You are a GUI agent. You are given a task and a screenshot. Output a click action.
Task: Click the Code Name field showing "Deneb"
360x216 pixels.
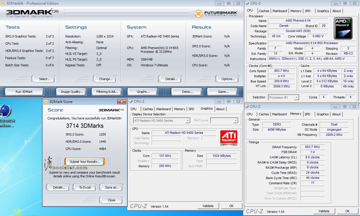284,26
